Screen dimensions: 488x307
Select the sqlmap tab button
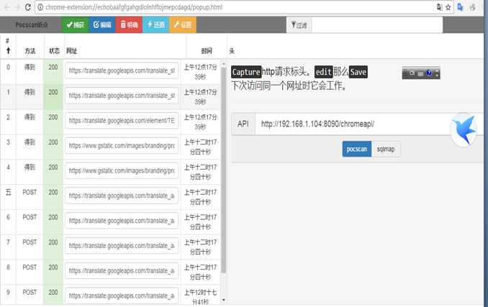click(386, 149)
